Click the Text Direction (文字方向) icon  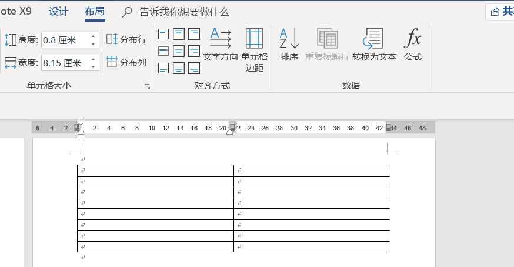point(221,45)
